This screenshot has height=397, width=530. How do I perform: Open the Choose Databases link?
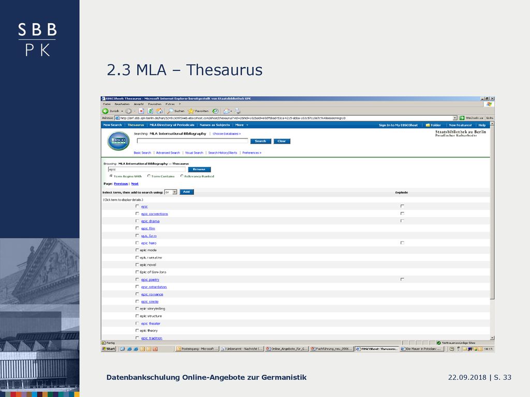[227, 134]
